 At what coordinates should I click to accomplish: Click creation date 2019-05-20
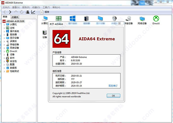coord(76,64)
